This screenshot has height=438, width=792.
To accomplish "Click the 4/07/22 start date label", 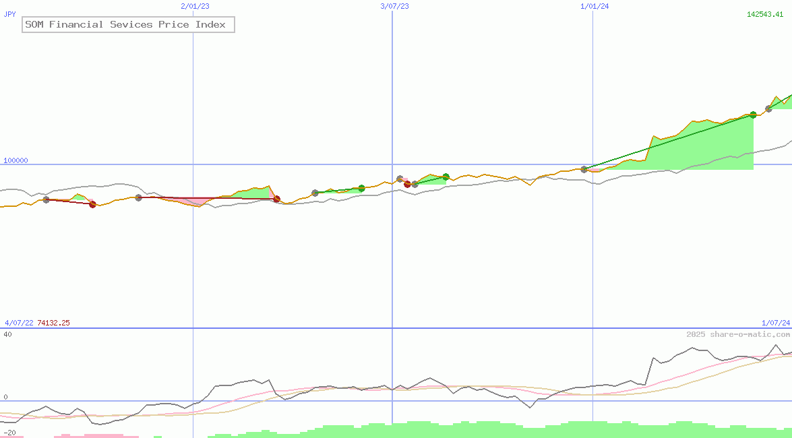I will click(19, 323).
